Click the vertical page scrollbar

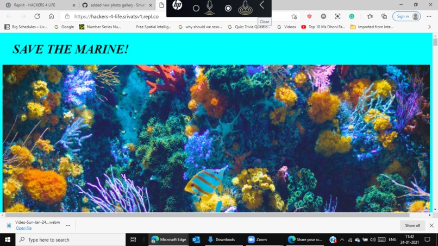coord(435,42)
